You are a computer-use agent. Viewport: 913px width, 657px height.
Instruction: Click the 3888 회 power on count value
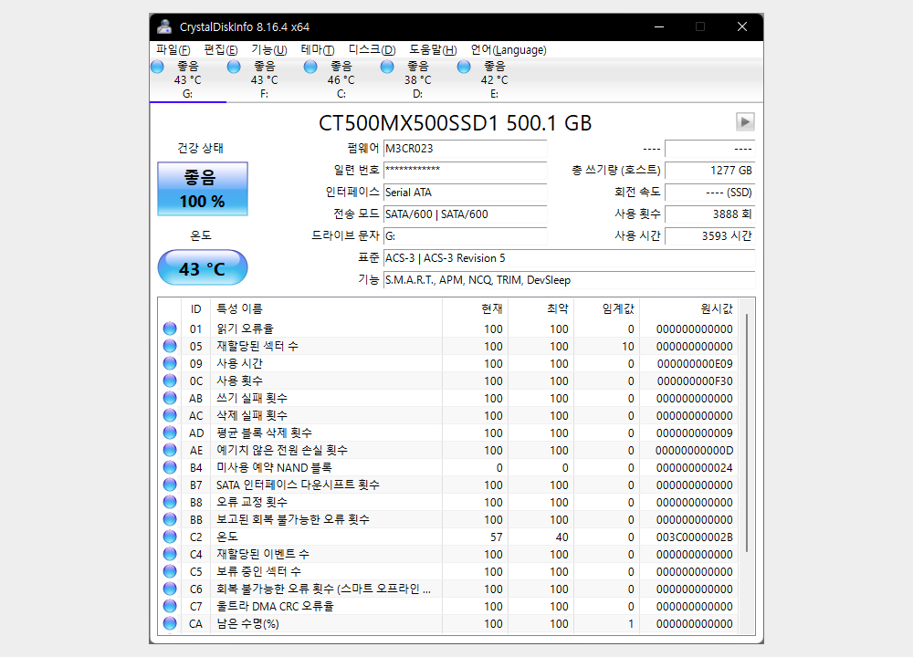(x=709, y=214)
